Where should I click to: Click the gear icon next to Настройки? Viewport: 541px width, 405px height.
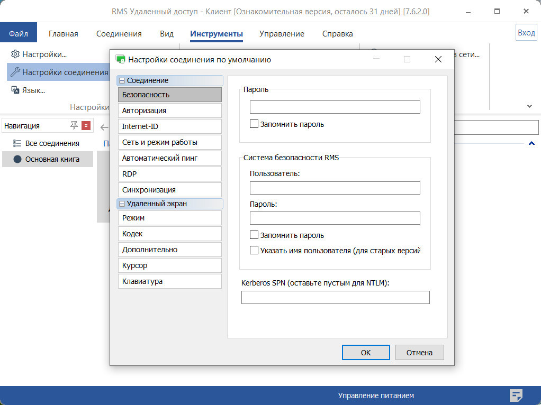click(x=15, y=54)
